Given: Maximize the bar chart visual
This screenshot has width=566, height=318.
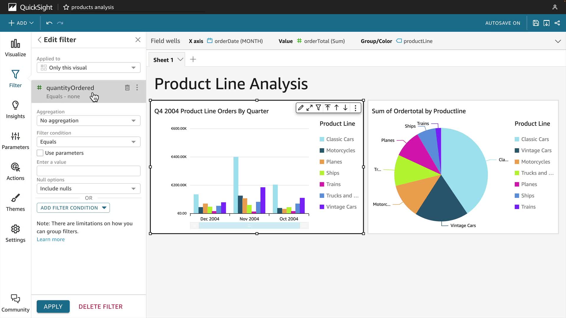Looking at the screenshot, I should pyautogui.click(x=309, y=108).
